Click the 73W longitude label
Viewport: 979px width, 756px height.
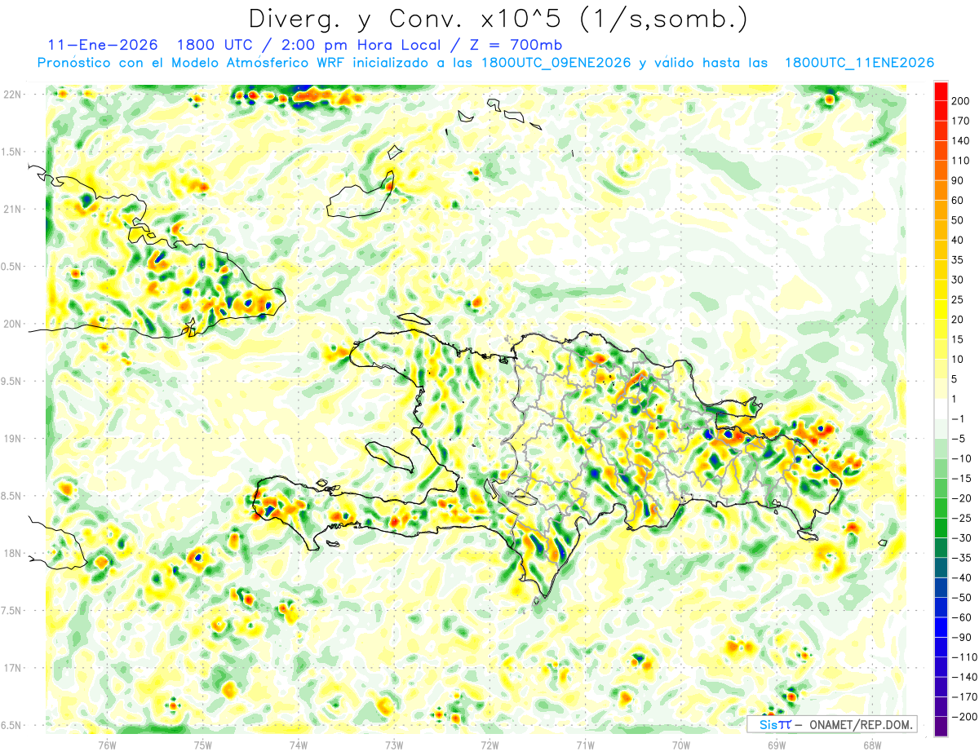point(394,745)
